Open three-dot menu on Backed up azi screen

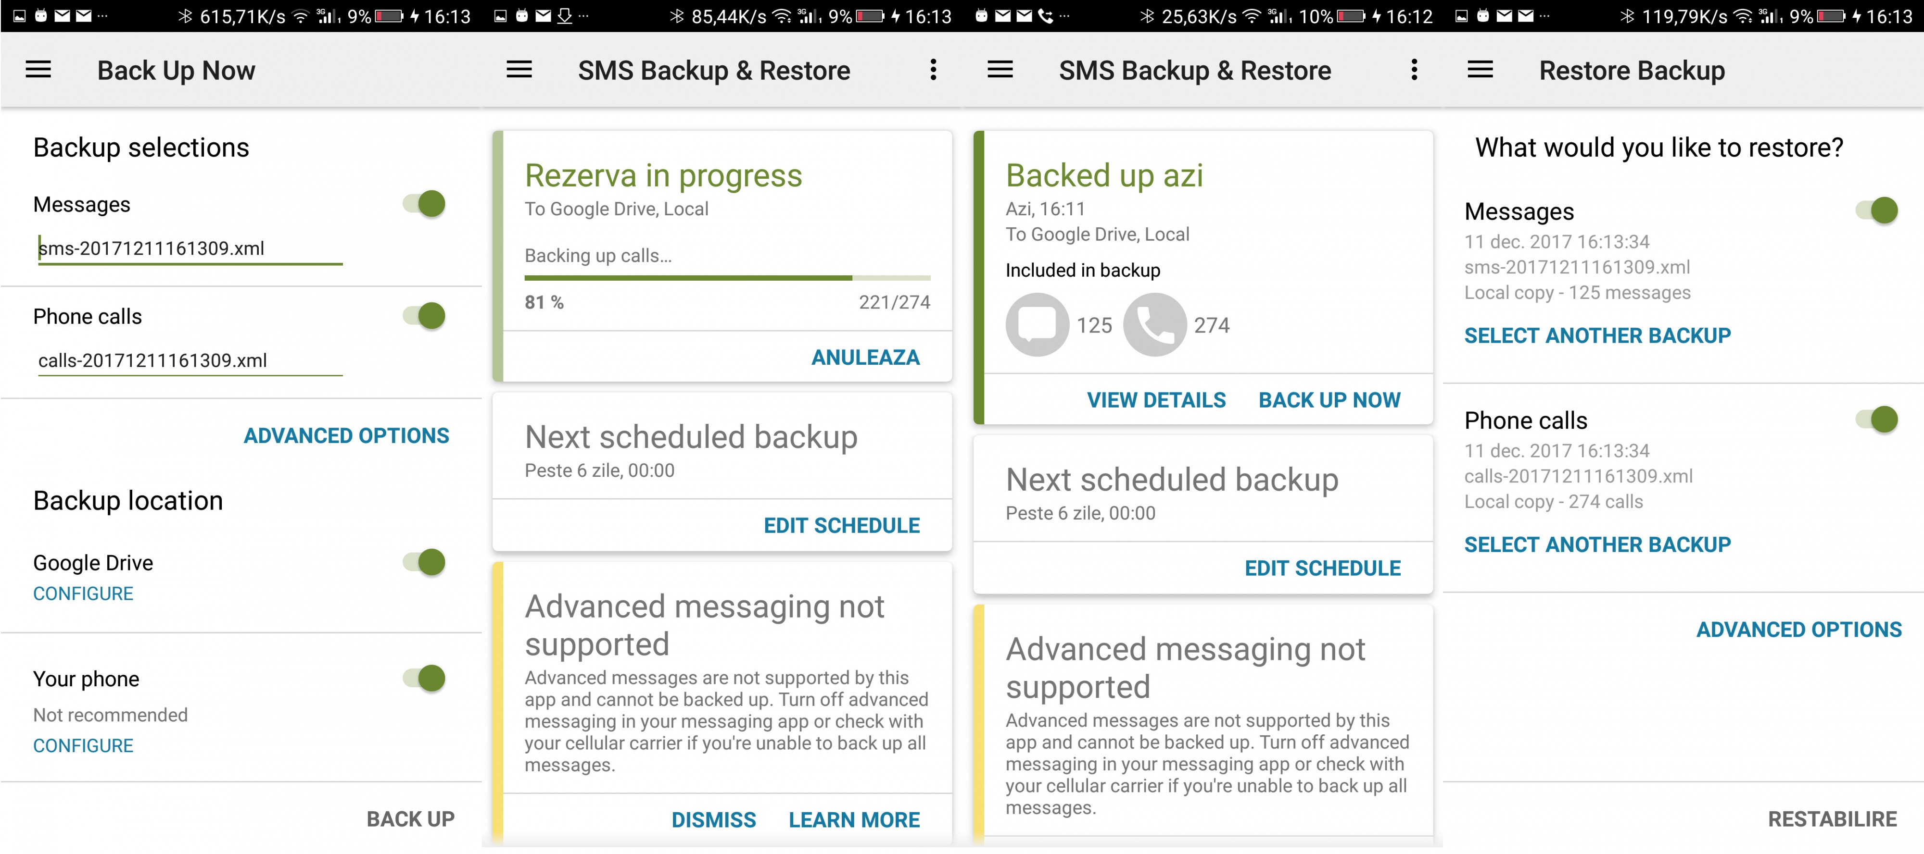click(1414, 70)
